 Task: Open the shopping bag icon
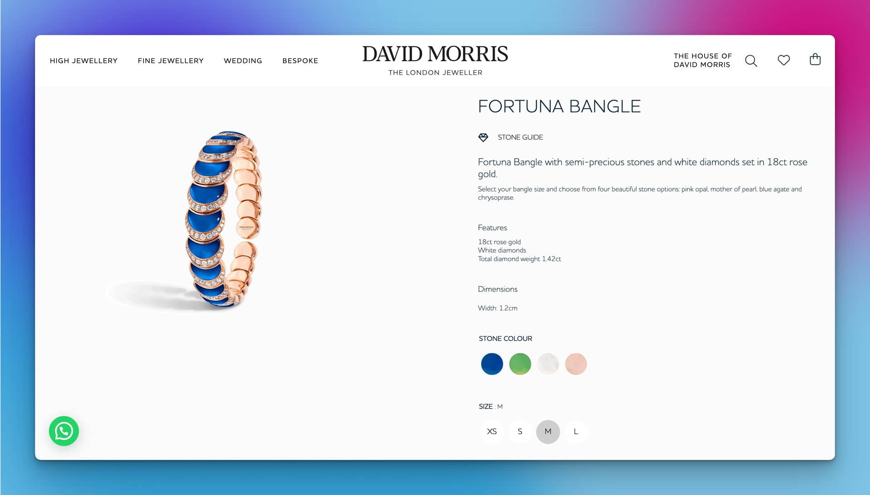815,59
